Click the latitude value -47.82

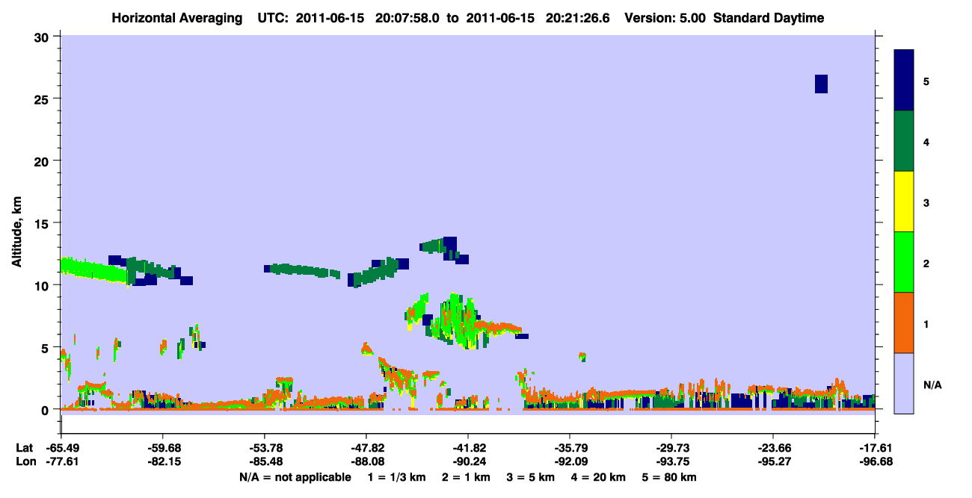(x=366, y=448)
